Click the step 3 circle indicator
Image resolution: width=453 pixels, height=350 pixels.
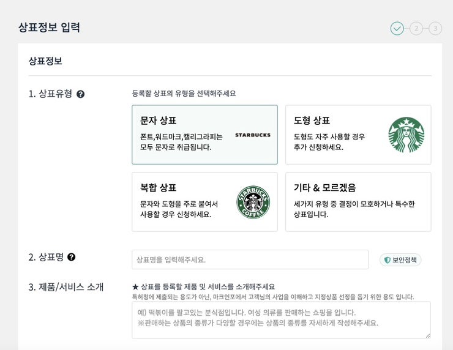(435, 28)
